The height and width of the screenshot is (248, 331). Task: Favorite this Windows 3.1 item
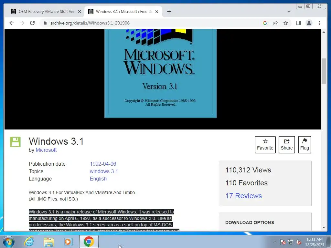[x=265, y=145]
